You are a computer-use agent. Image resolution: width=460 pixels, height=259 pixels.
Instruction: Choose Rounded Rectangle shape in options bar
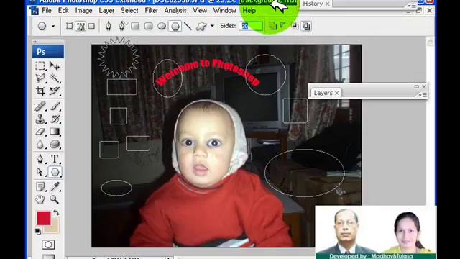(149, 26)
